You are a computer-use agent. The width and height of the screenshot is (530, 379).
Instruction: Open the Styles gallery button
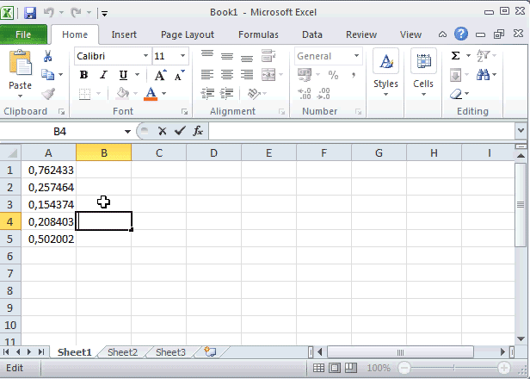[x=385, y=71]
